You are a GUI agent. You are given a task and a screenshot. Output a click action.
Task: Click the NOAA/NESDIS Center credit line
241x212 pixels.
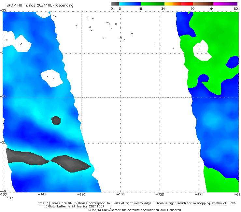135,210
